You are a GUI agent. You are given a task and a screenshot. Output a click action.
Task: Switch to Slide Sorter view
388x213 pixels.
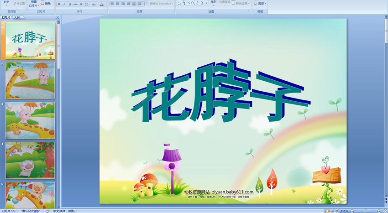click(x=332, y=211)
